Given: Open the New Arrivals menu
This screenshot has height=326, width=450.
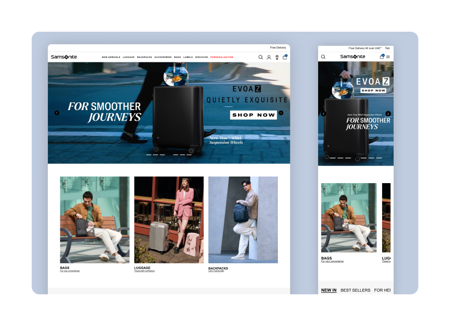Looking at the screenshot, I should [x=111, y=57].
